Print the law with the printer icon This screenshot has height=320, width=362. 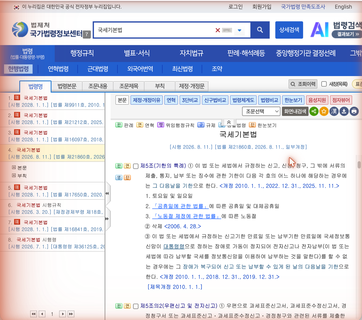[x=354, y=111]
